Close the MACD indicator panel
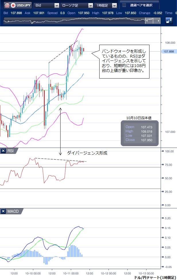This screenshot has width=177, height=280. [x=3, y=211]
